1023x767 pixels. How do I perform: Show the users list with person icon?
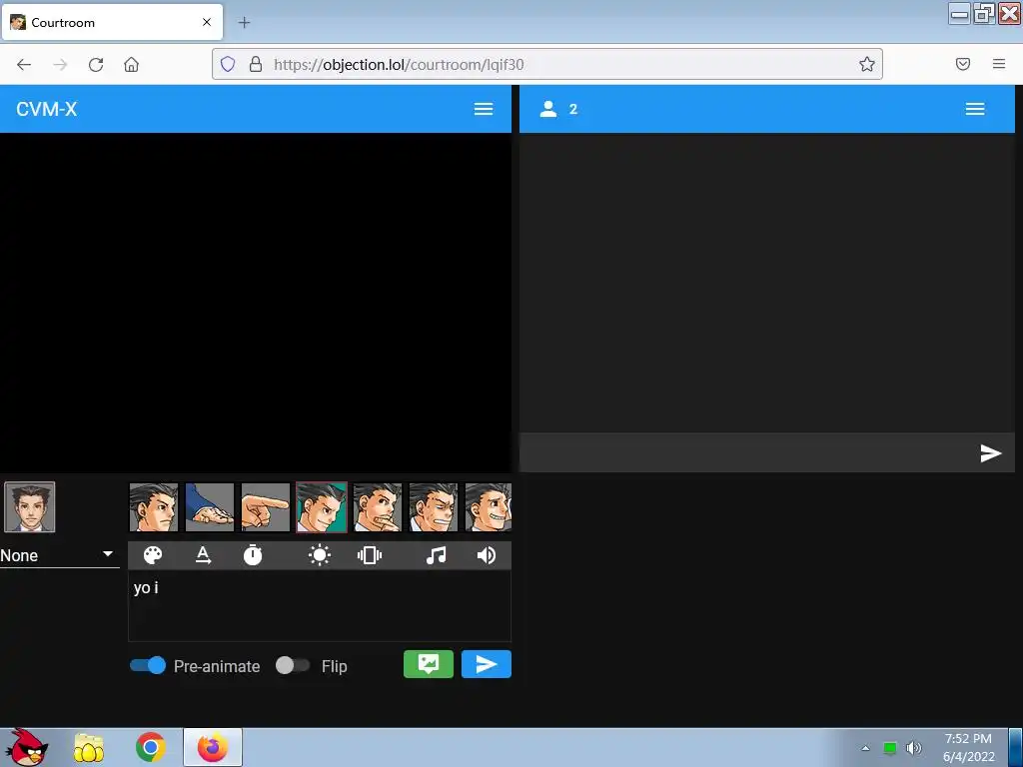point(548,109)
